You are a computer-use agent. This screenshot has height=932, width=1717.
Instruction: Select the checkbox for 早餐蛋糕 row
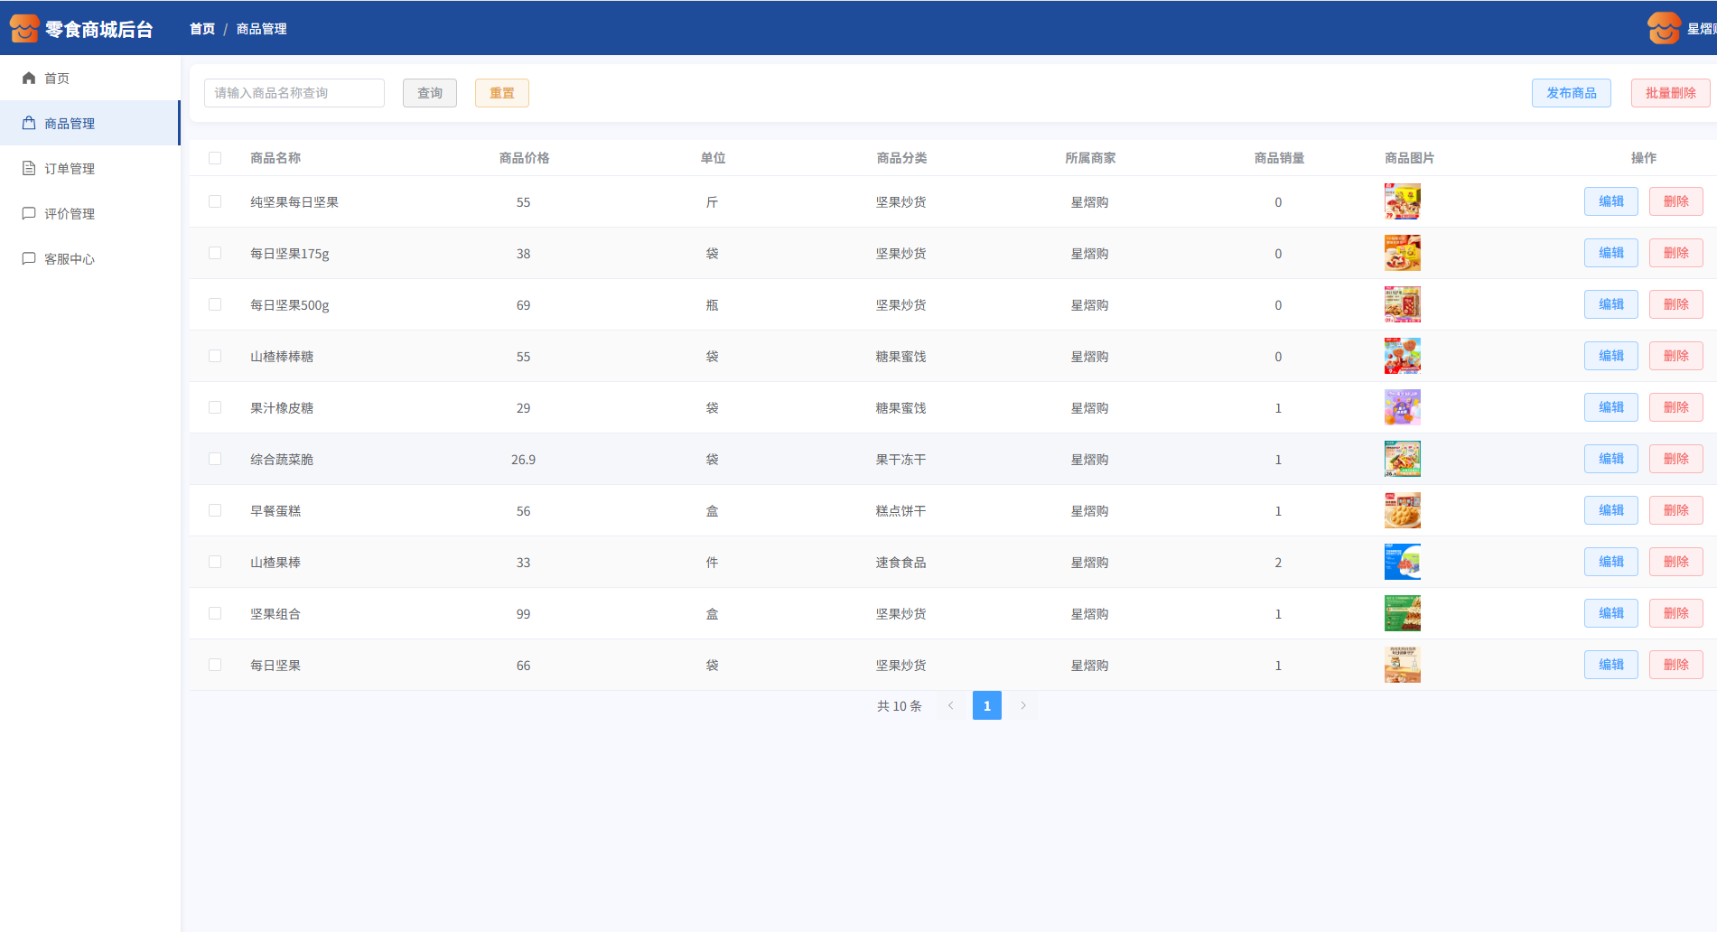(215, 510)
